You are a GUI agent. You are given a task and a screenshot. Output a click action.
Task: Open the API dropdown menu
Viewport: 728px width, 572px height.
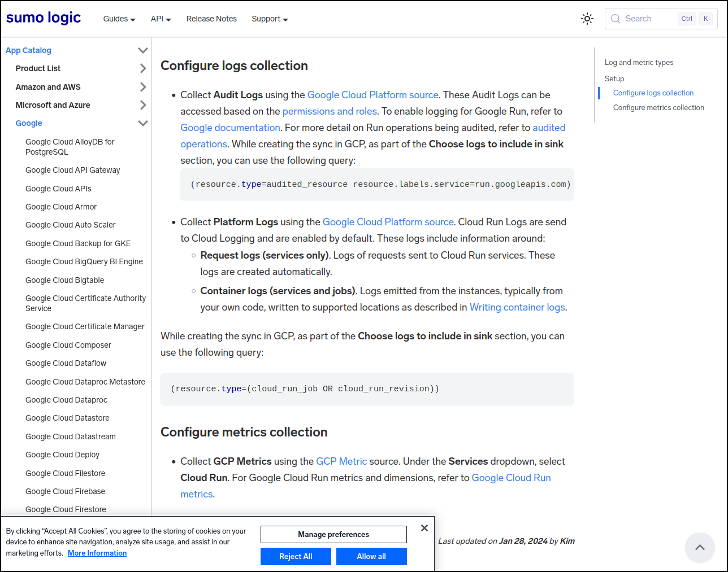[161, 19]
